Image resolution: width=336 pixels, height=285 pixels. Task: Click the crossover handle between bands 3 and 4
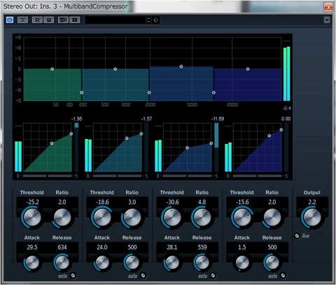[213, 93]
